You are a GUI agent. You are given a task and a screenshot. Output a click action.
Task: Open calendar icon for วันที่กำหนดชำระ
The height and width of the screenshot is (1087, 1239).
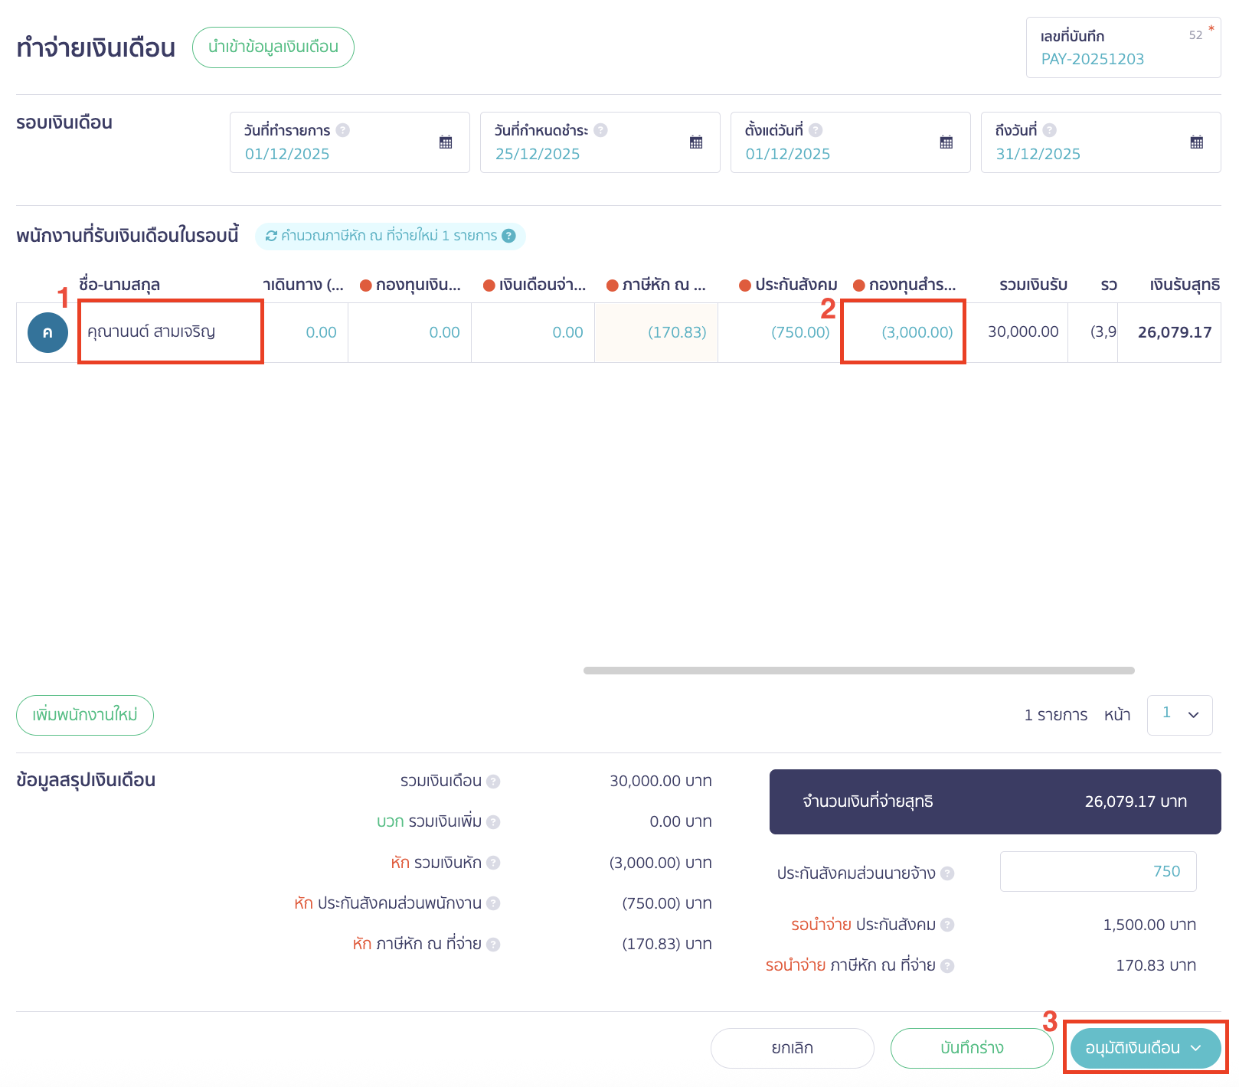pos(696,142)
